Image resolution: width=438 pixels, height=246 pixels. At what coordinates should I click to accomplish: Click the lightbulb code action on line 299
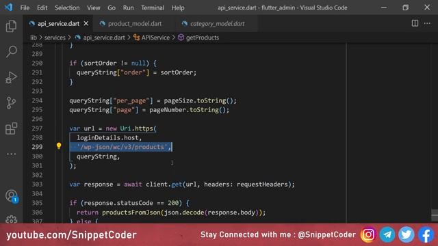[x=59, y=146]
